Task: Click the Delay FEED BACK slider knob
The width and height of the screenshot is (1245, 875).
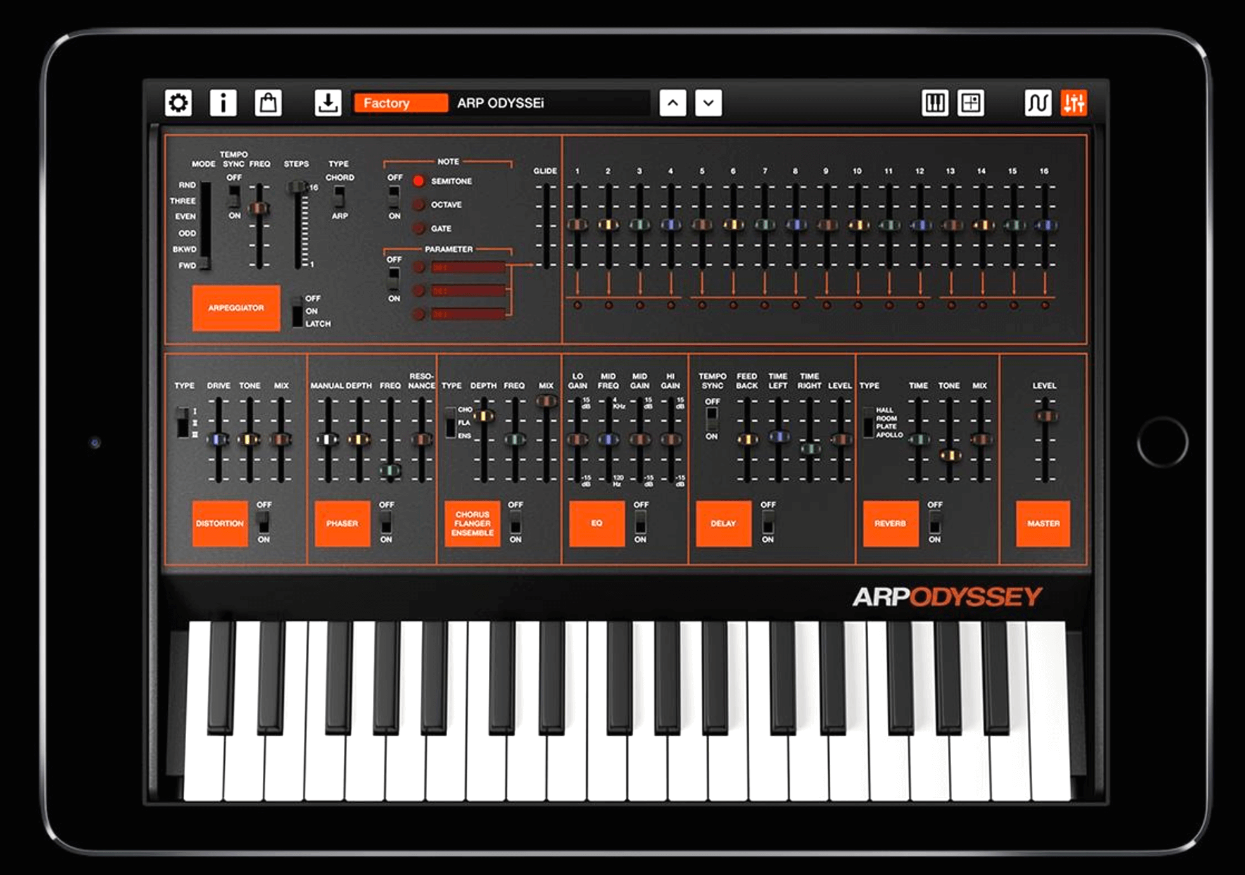Action: (747, 439)
